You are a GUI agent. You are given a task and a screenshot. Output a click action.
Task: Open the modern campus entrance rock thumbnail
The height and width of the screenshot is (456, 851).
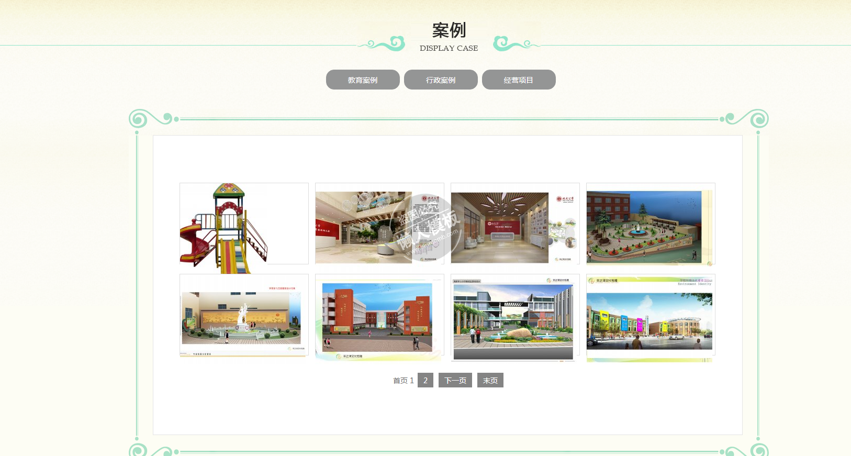click(x=515, y=316)
